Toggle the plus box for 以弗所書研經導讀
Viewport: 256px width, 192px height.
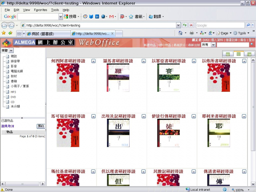click(x=244, y=61)
